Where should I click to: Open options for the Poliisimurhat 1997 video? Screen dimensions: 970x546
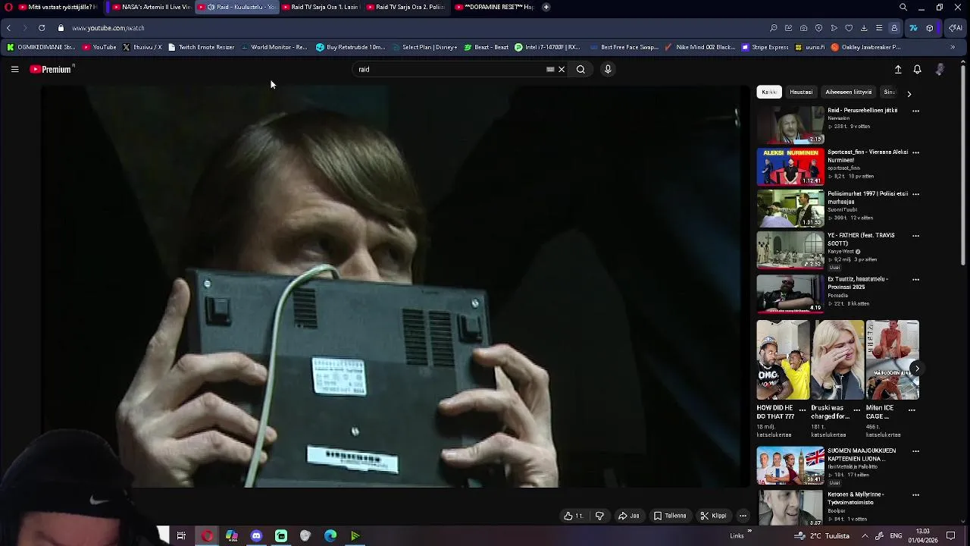pos(915,194)
